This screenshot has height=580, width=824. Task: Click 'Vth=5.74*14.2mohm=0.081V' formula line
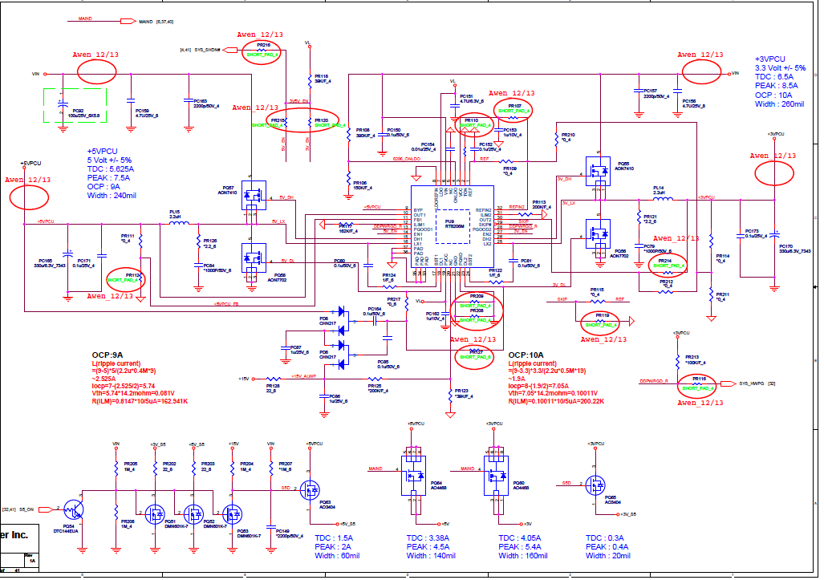[133, 393]
